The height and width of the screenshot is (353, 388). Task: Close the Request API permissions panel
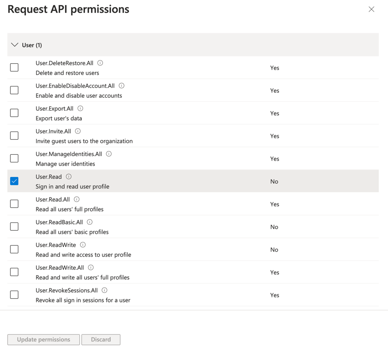(372, 9)
